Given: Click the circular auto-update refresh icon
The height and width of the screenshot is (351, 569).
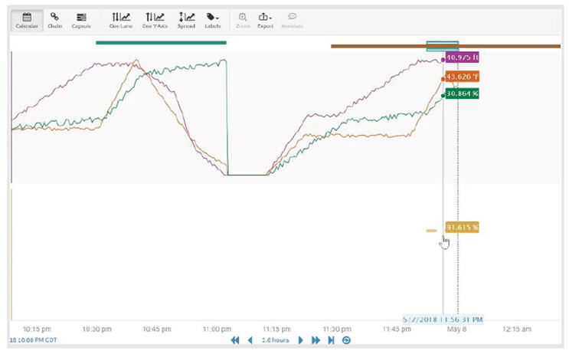Looking at the screenshot, I should tap(346, 340).
